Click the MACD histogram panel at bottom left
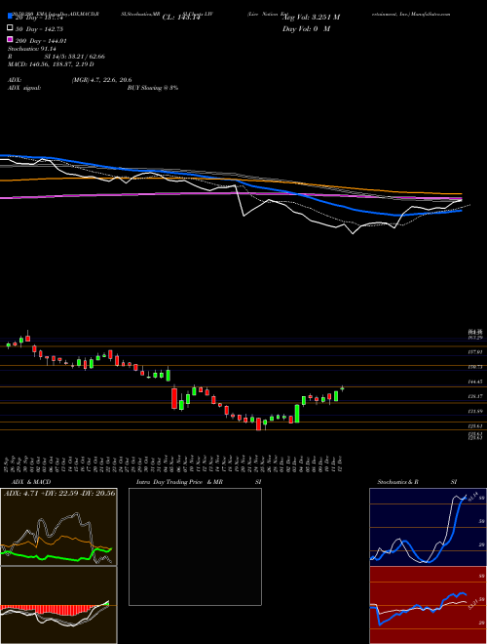 [58, 605]
